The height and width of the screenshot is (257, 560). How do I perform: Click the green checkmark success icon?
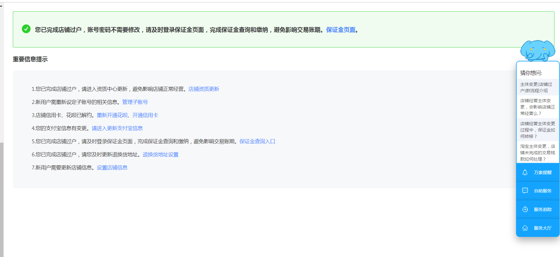pyautogui.click(x=26, y=29)
